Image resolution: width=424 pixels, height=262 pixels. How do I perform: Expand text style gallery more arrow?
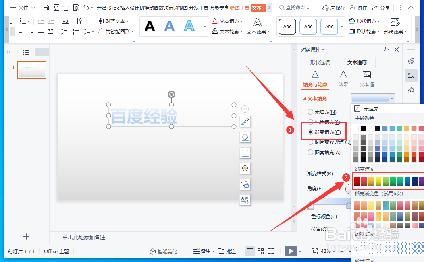(205, 26)
